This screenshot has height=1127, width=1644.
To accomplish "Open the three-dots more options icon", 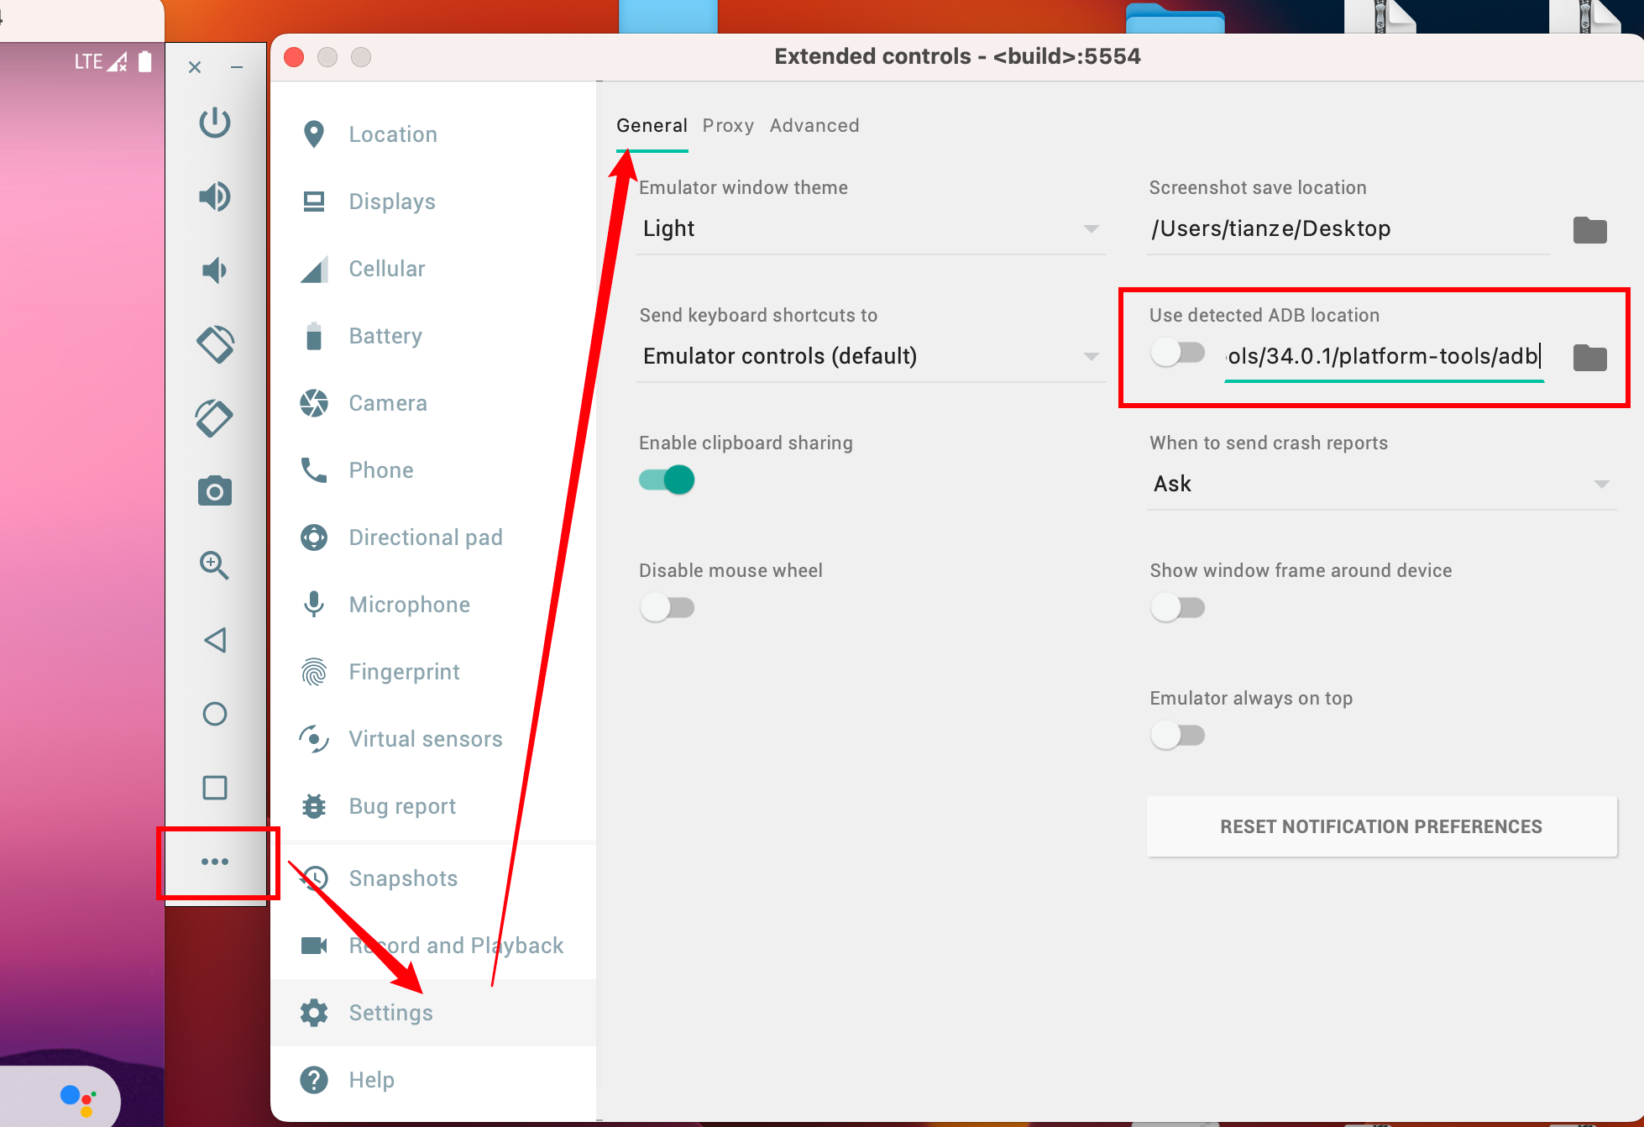I will coord(215,862).
